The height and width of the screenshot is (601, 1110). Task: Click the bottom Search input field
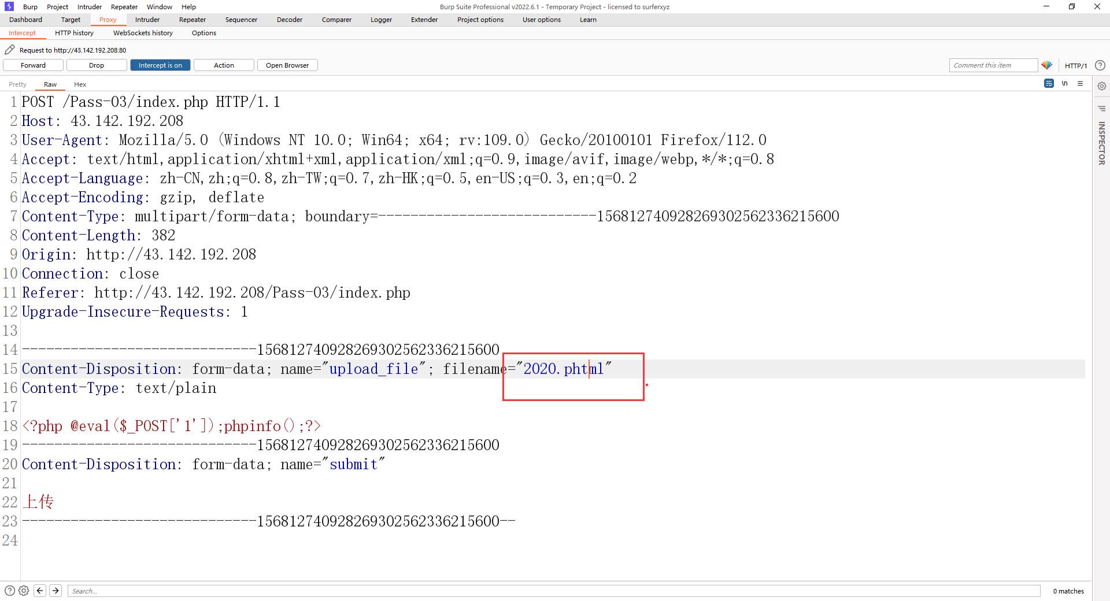[x=553, y=591]
